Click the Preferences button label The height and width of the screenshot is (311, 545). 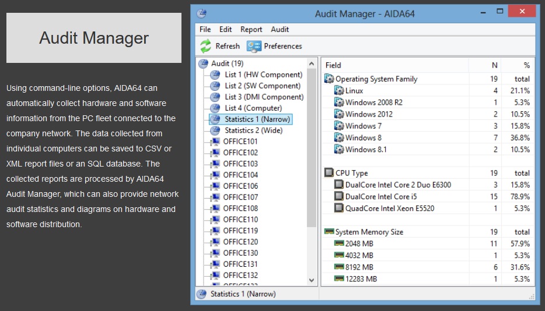point(283,46)
